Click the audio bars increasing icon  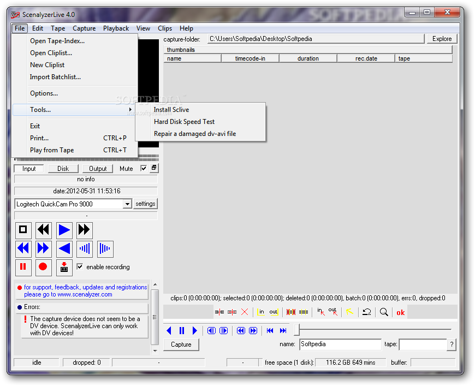(x=85, y=248)
